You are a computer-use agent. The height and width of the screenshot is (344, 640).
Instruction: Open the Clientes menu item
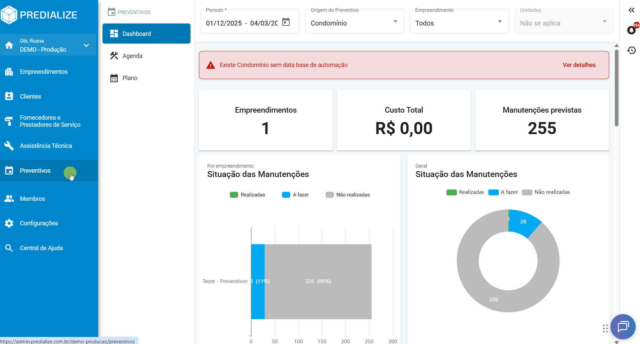[9, 96]
